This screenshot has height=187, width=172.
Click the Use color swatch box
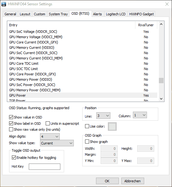pyautogui.click(x=112, y=126)
